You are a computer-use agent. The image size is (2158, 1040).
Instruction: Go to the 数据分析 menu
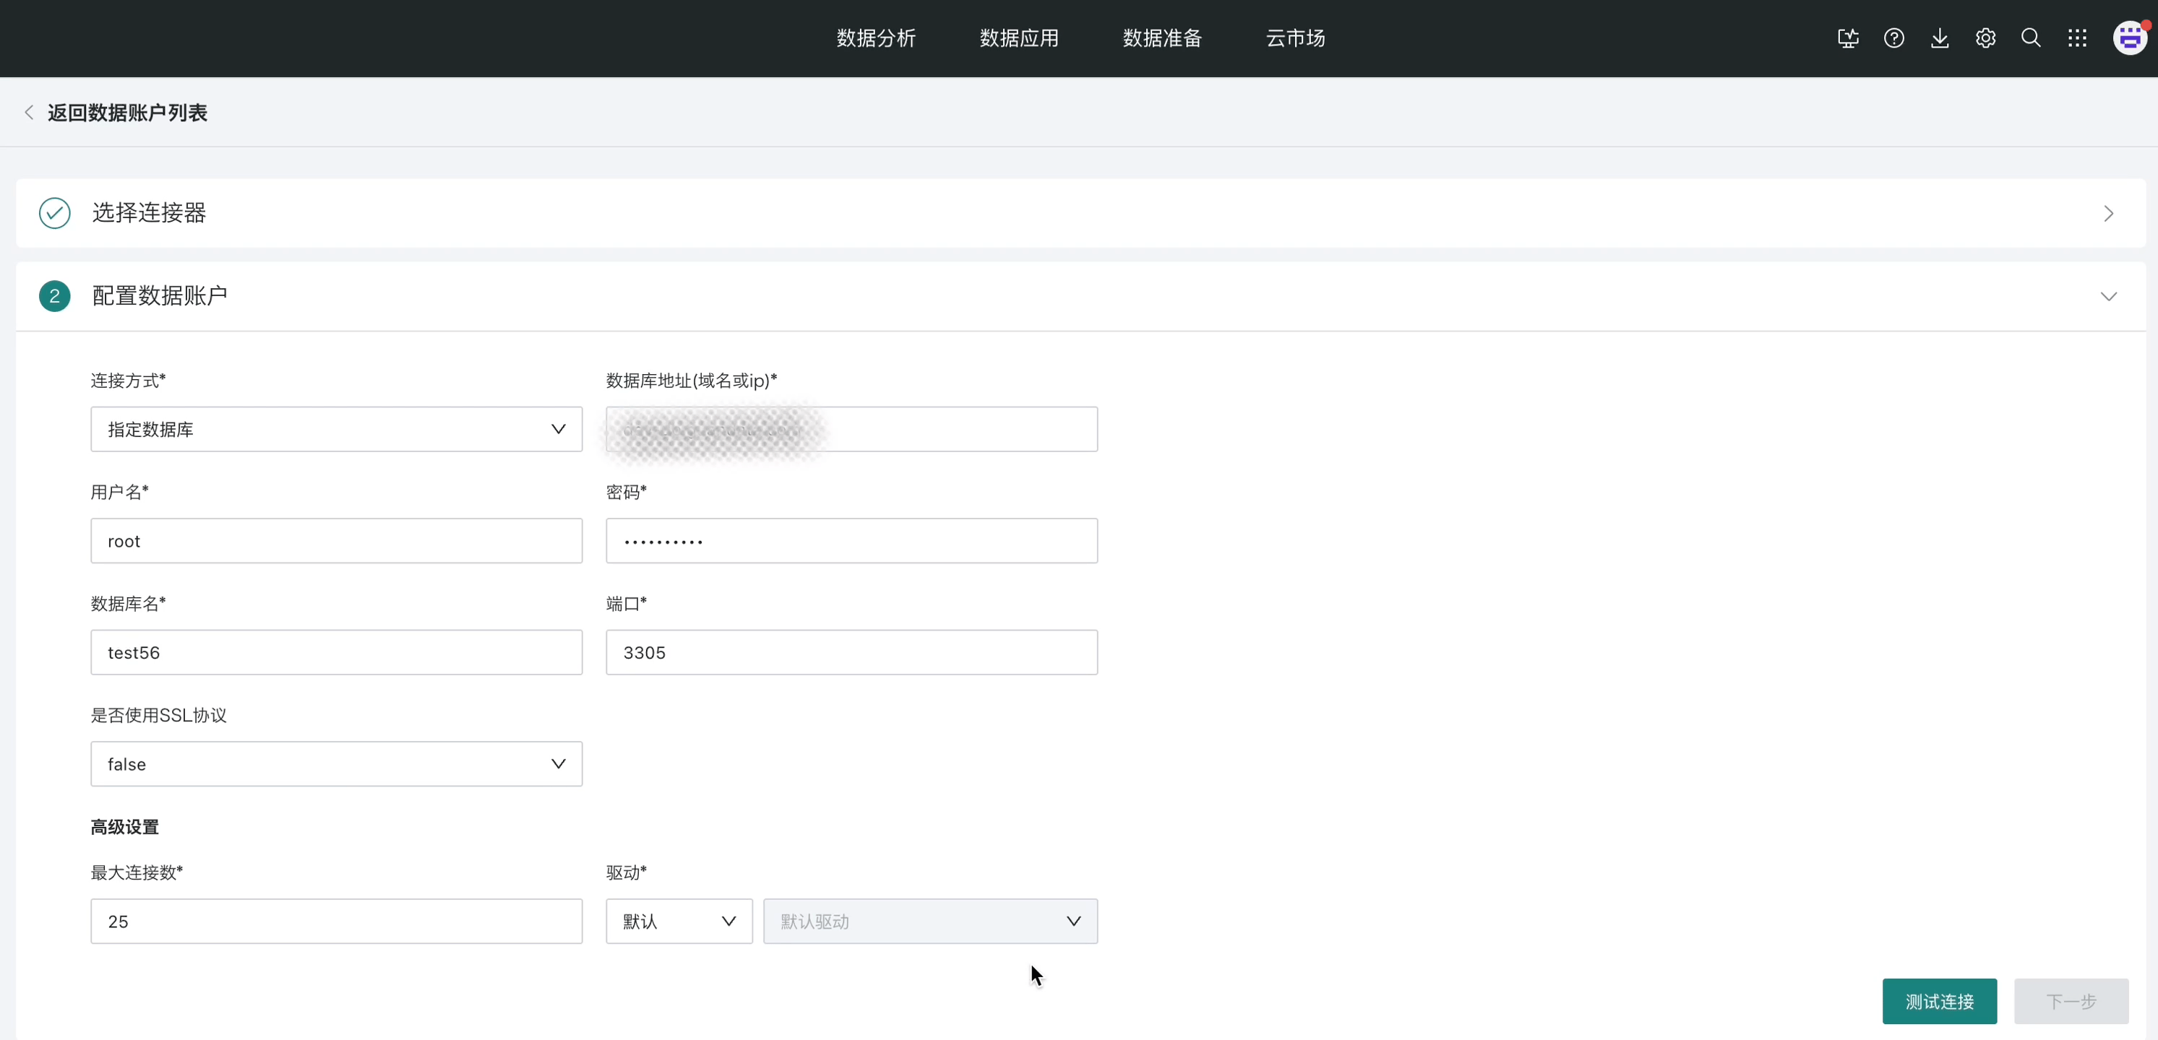click(875, 38)
